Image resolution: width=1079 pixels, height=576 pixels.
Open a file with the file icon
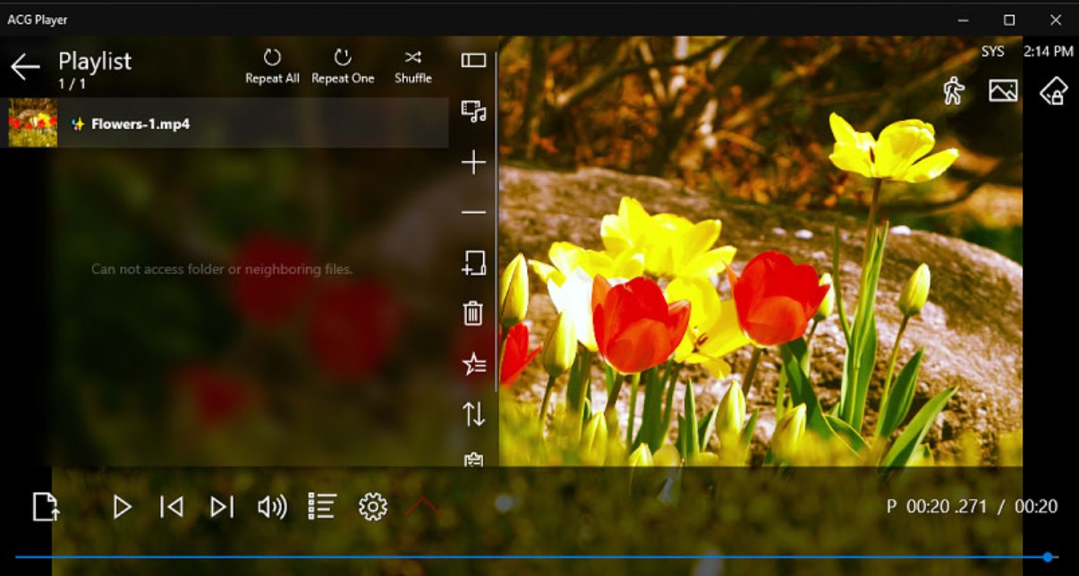(46, 506)
